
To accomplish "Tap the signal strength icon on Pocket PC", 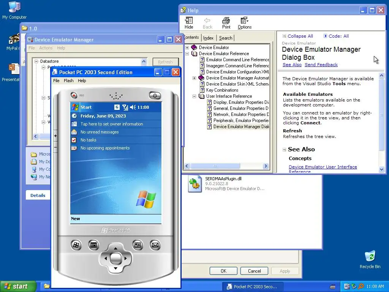I will (x=125, y=107).
